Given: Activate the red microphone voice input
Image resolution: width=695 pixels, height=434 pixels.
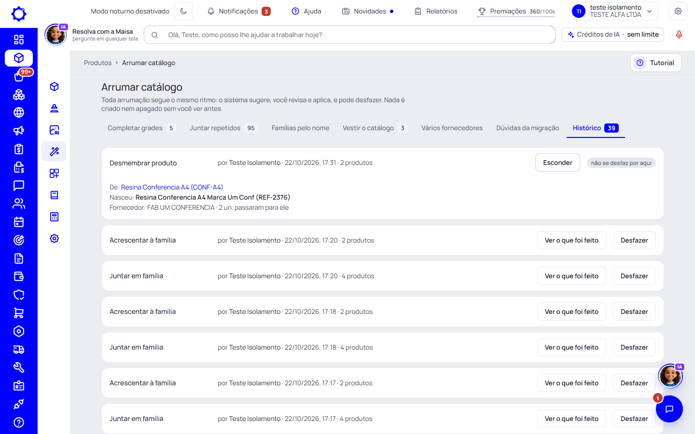Looking at the screenshot, I should 679,35.
